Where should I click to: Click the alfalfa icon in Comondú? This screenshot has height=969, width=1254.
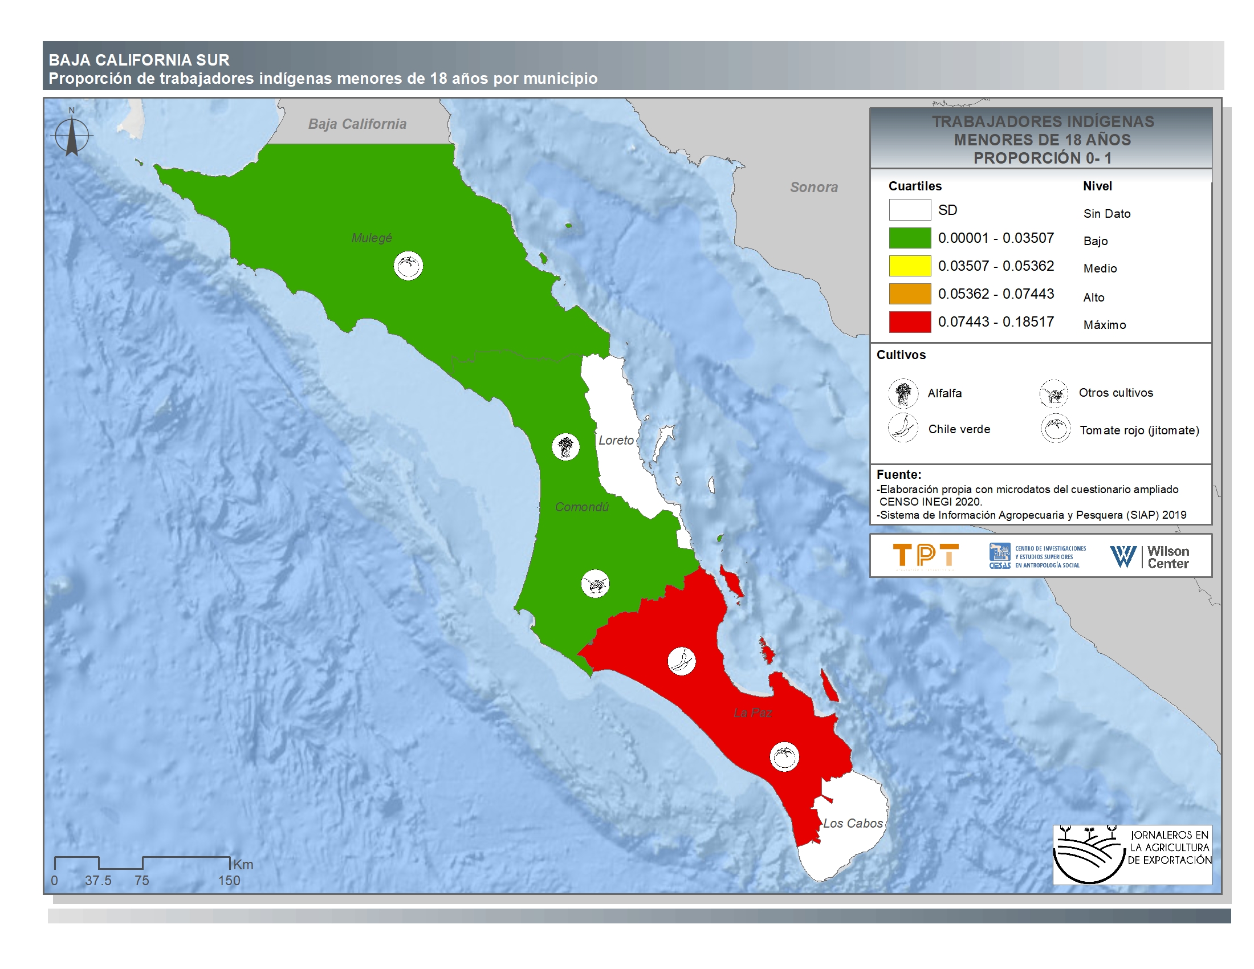pyautogui.click(x=565, y=447)
